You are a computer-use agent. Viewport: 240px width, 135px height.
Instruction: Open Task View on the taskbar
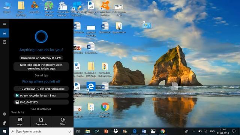[x=78, y=131]
